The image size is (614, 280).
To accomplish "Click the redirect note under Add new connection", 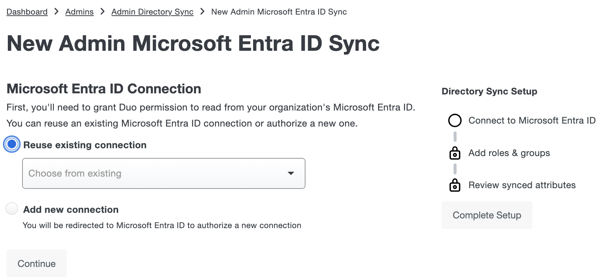I will click(x=162, y=225).
